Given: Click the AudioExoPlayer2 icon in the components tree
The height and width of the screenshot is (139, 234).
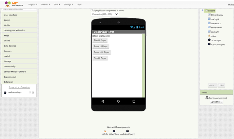Looking at the screenshot, I should (x=209, y=44).
